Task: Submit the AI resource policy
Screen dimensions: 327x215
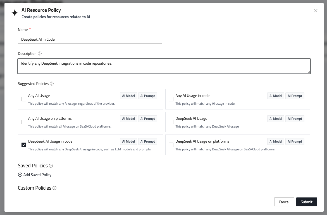Action: tap(306, 202)
